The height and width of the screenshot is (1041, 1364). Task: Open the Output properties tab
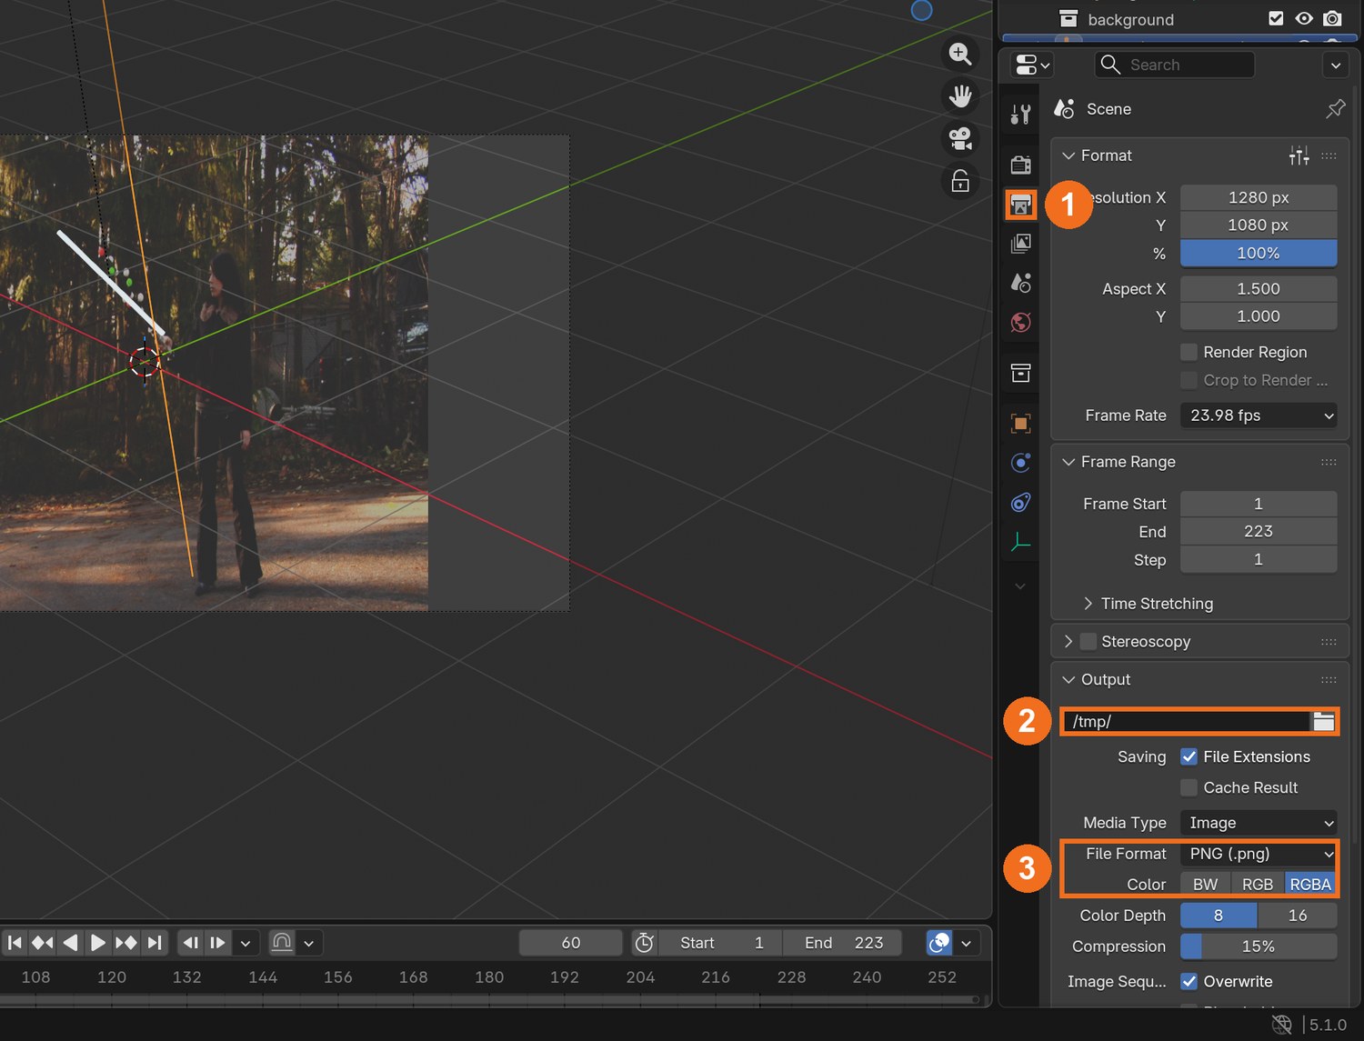[1021, 205]
